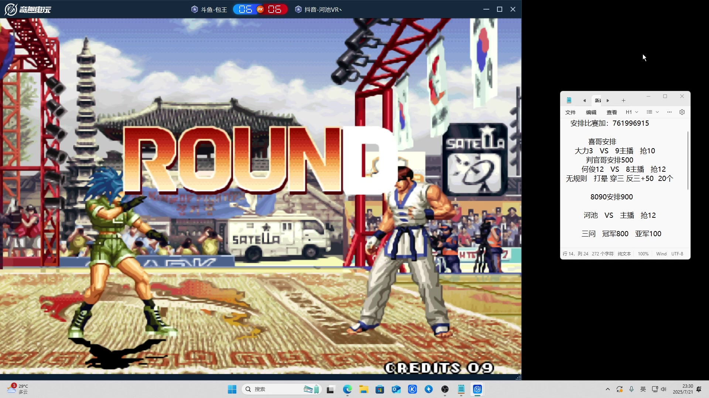Click the text line 安排比赛加: 761996915

609,123
